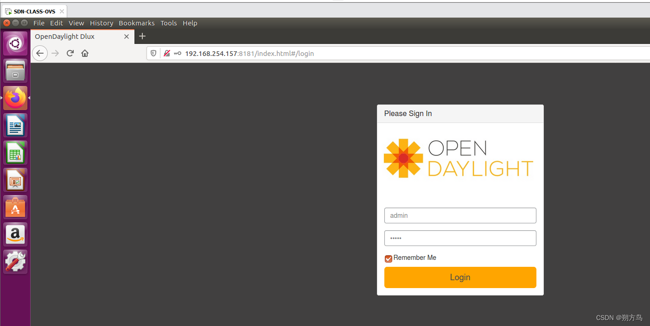Select the SDN-CLASS-OVS virtual machine tab
The image size is (650, 326).
pos(35,11)
